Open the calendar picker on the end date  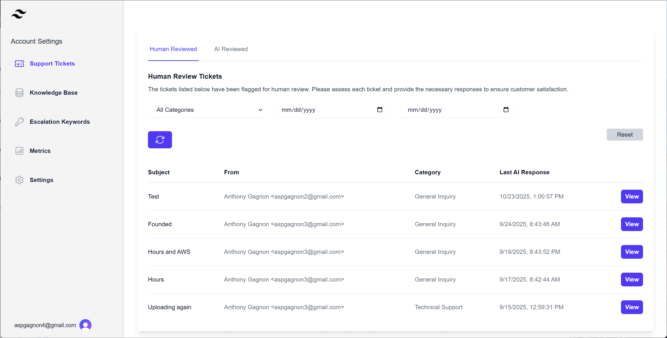pos(506,110)
